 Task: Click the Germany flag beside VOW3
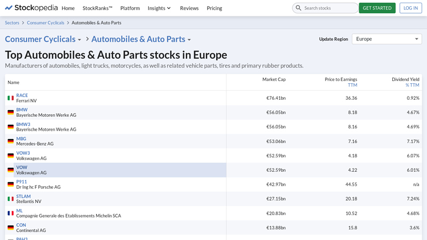[11, 156]
